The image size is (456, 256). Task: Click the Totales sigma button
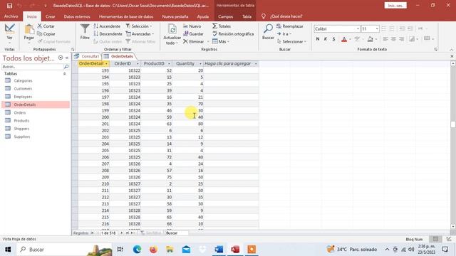point(222,26)
